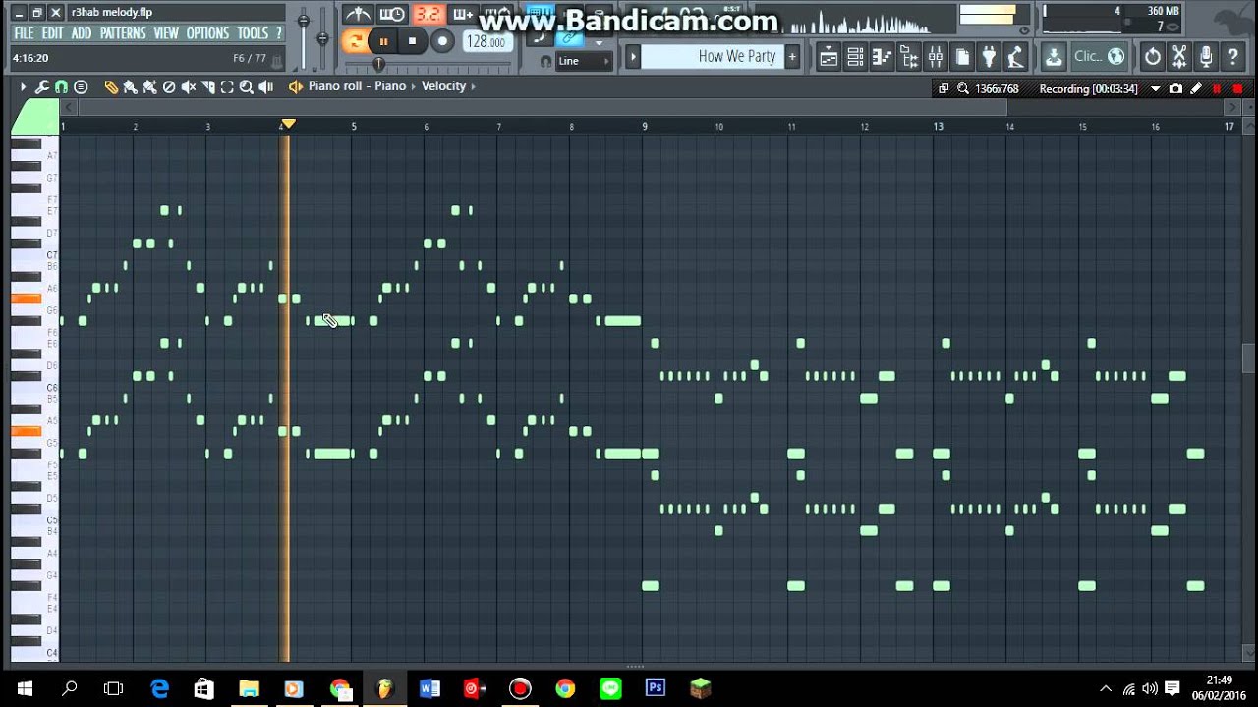The width and height of the screenshot is (1258, 707).
Task: Open the VIEW menu
Action: click(x=166, y=33)
